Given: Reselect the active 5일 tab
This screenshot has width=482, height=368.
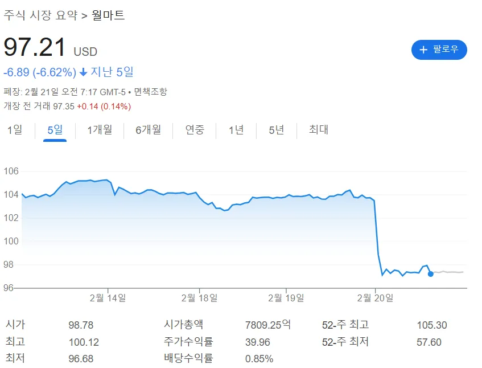Looking at the screenshot, I should 53,130.
